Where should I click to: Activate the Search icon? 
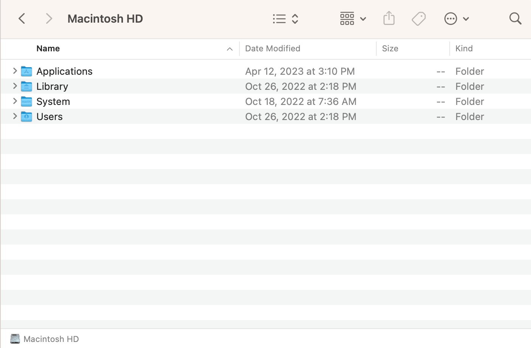pos(515,18)
